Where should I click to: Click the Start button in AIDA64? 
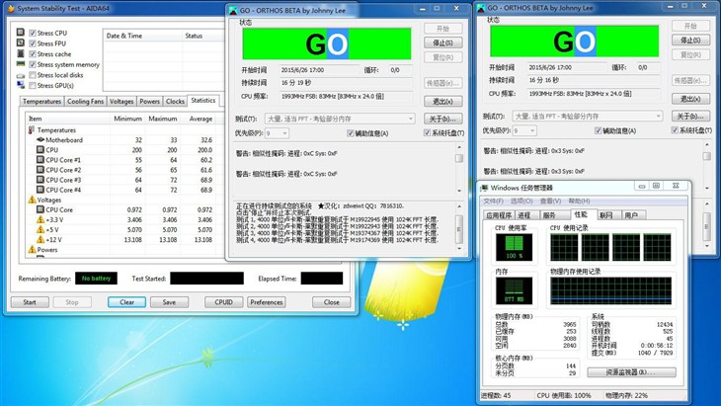point(30,302)
